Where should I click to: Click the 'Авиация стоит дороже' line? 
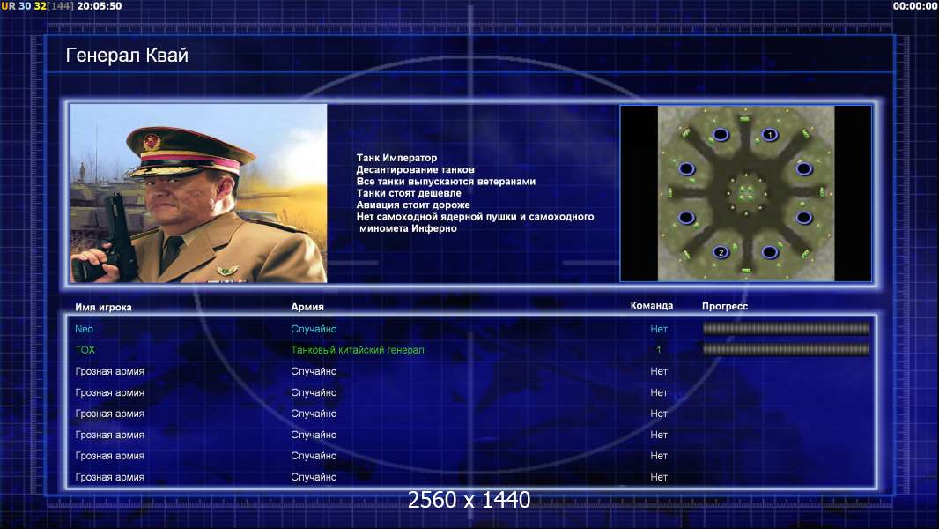413,205
